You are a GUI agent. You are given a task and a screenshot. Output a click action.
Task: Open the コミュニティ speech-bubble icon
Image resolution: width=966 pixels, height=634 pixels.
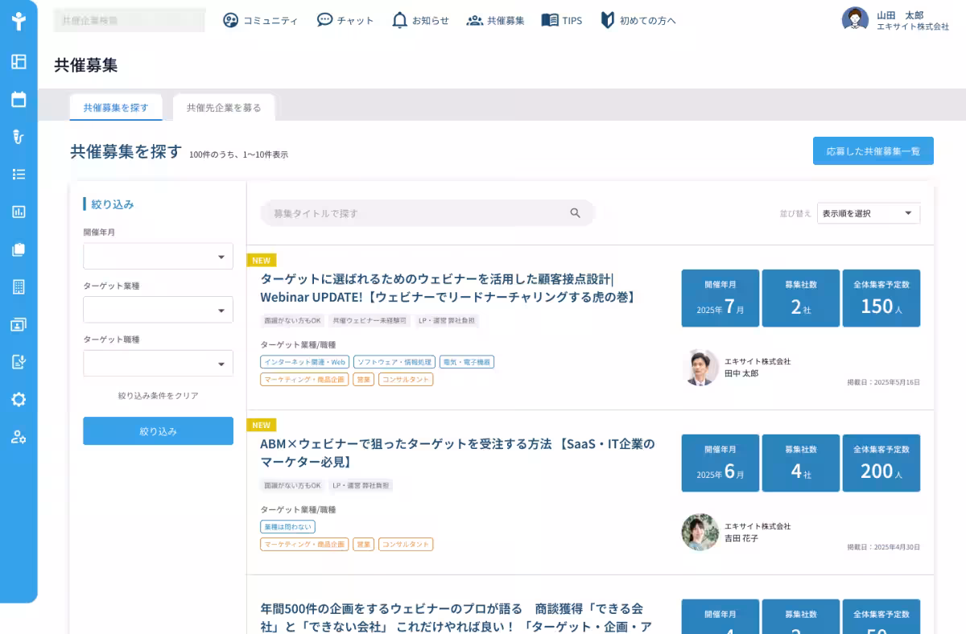click(x=229, y=20)
